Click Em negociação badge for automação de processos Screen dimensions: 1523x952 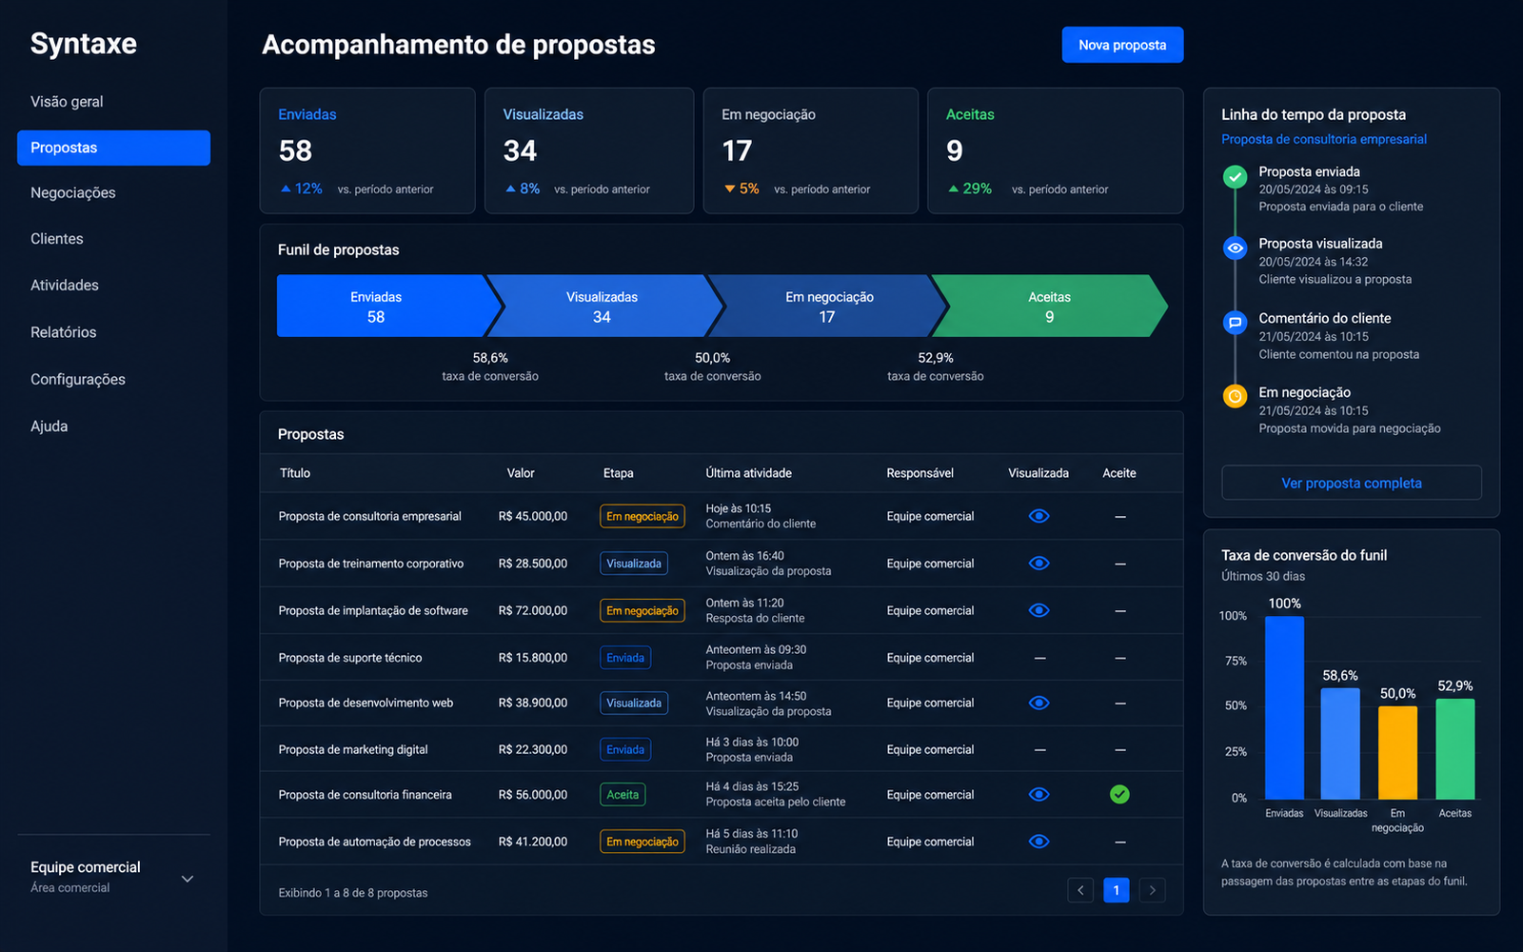pos(643,842)
